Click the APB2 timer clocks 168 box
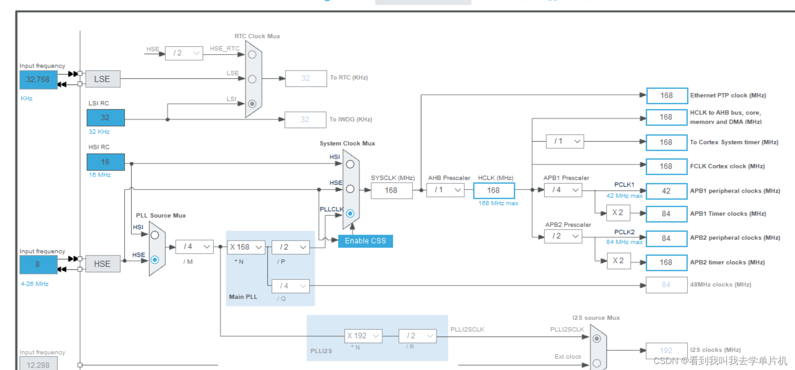Viewport: 795px width, 370px height. tap(667, 263)
